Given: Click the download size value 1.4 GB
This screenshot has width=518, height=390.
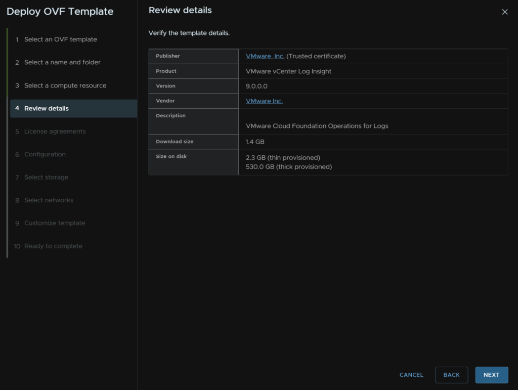Looking at the screenshot, I should (255, 142).
